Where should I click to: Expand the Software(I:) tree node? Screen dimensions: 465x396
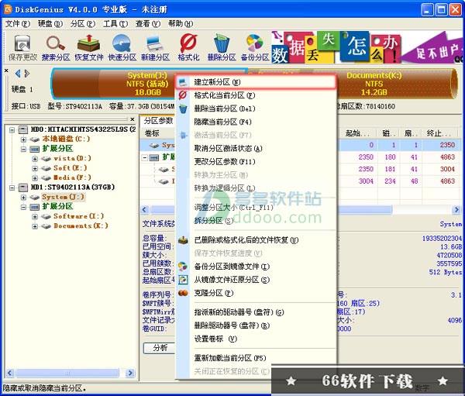[35, 216]
